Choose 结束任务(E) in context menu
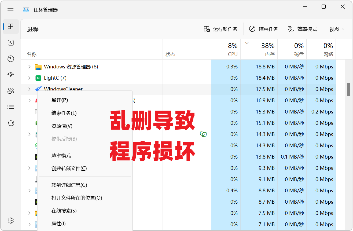The height and width of the screenshot is (231, 353). (x=85, y=113)
